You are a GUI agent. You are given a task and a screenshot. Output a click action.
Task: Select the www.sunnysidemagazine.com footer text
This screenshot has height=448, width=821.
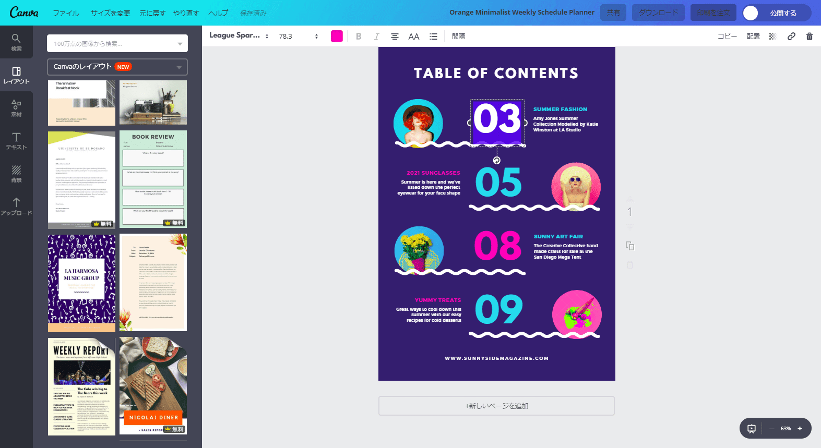(496, 358)
